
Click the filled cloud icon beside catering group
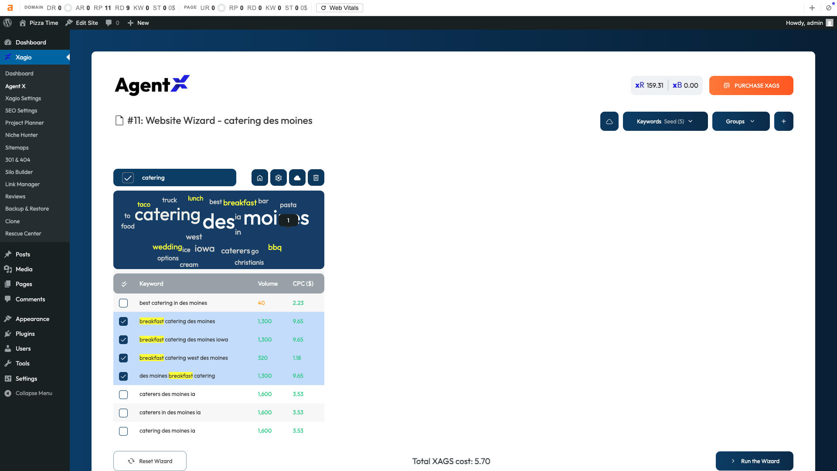click(x=297, y=178)
